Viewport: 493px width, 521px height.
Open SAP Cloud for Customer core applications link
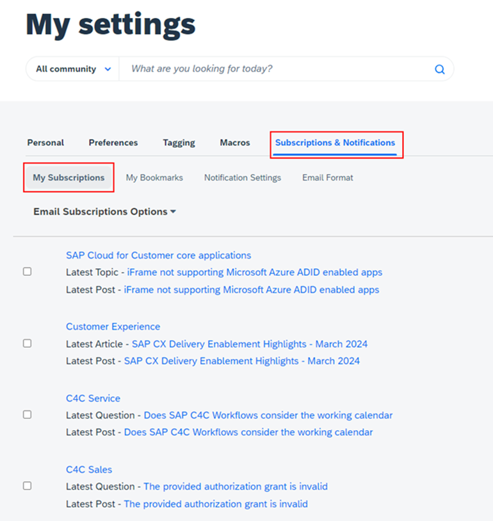[x=158, y=255]
